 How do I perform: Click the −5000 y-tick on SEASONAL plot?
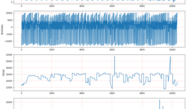coord(9,34)
